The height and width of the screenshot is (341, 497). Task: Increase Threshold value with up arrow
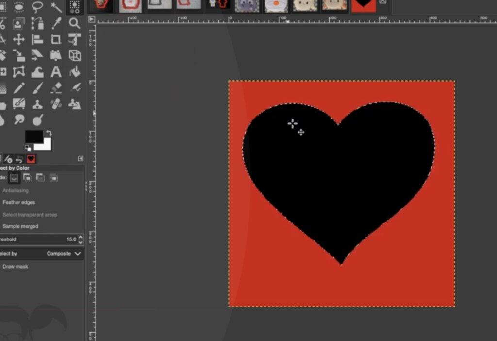pos(81,237)
